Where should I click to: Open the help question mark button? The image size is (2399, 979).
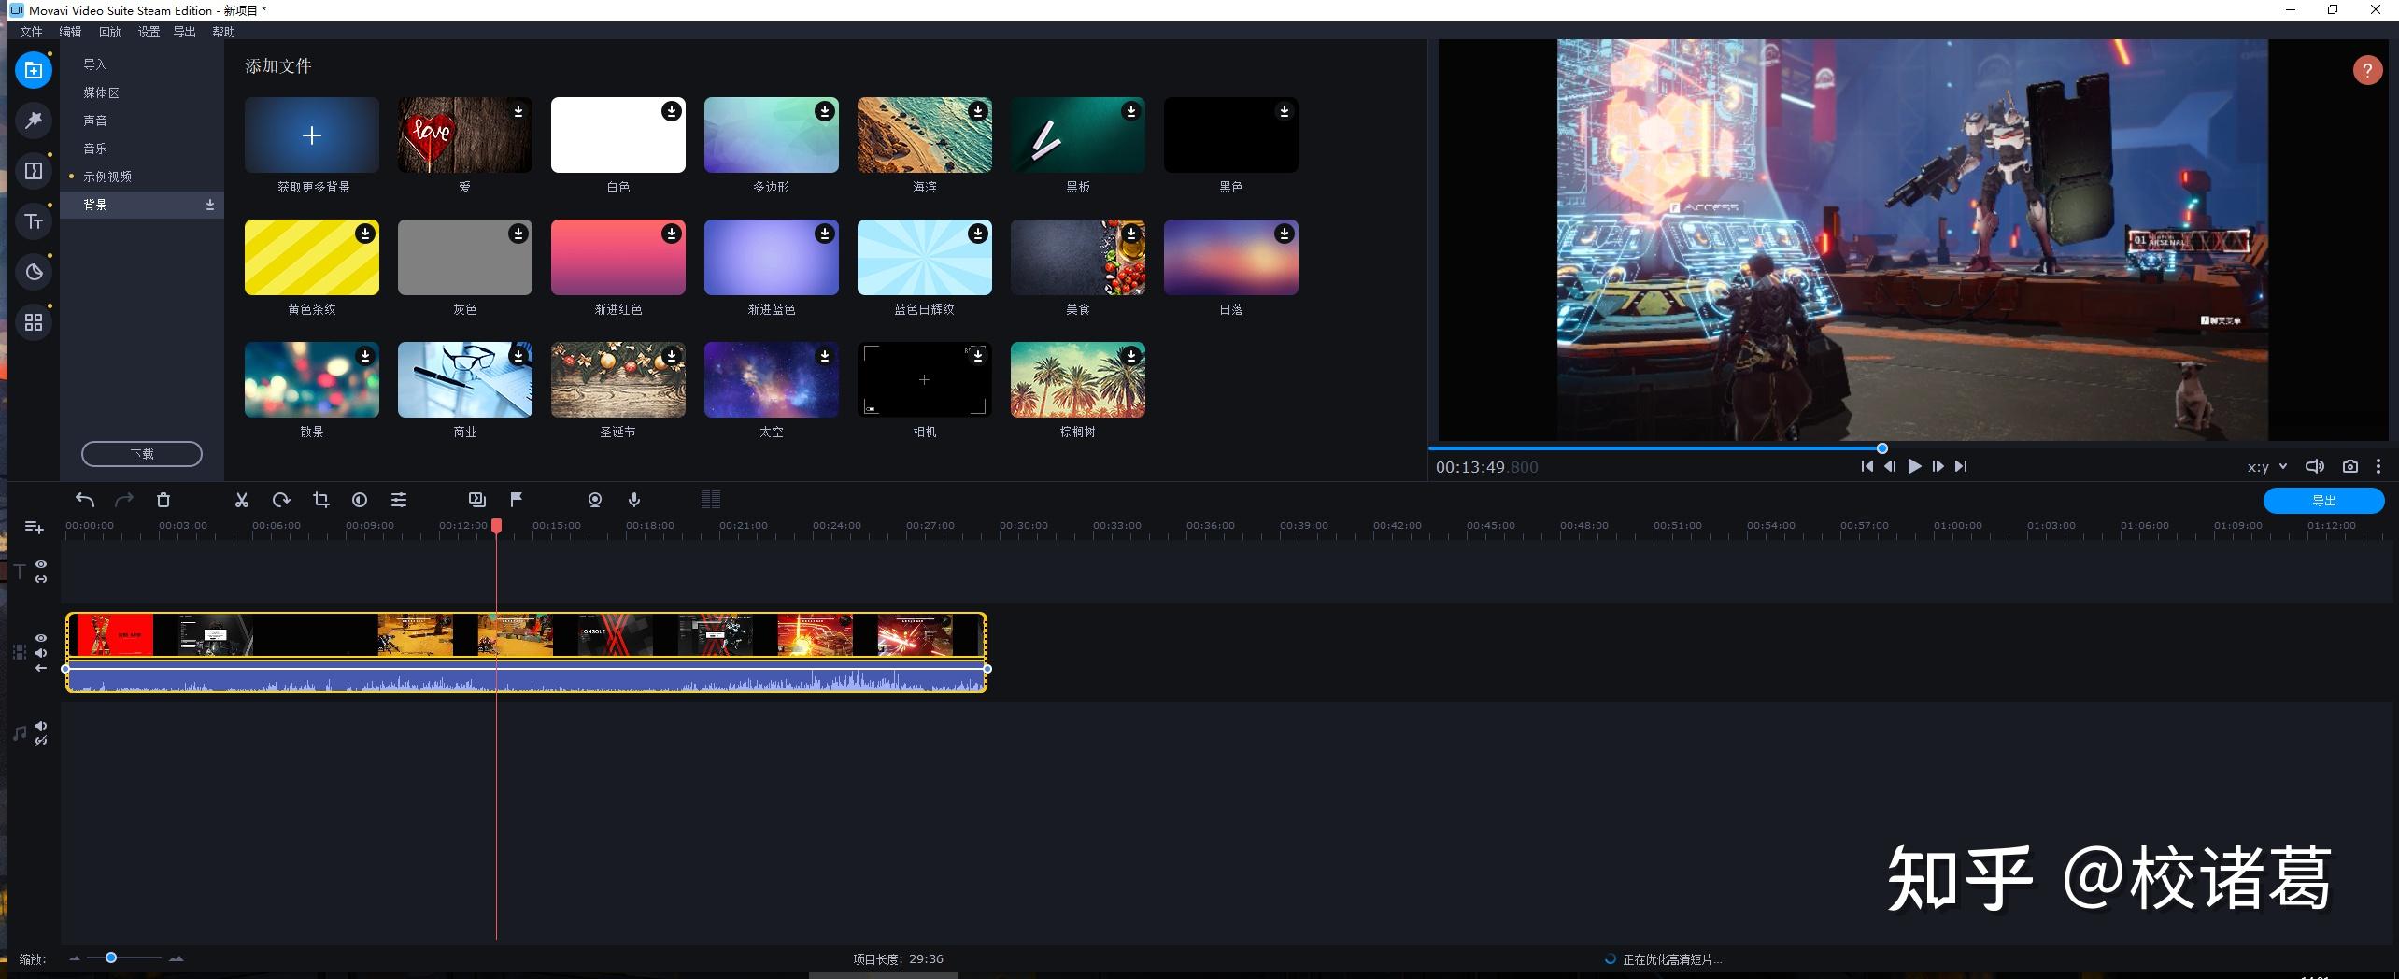pos(2367,70)
